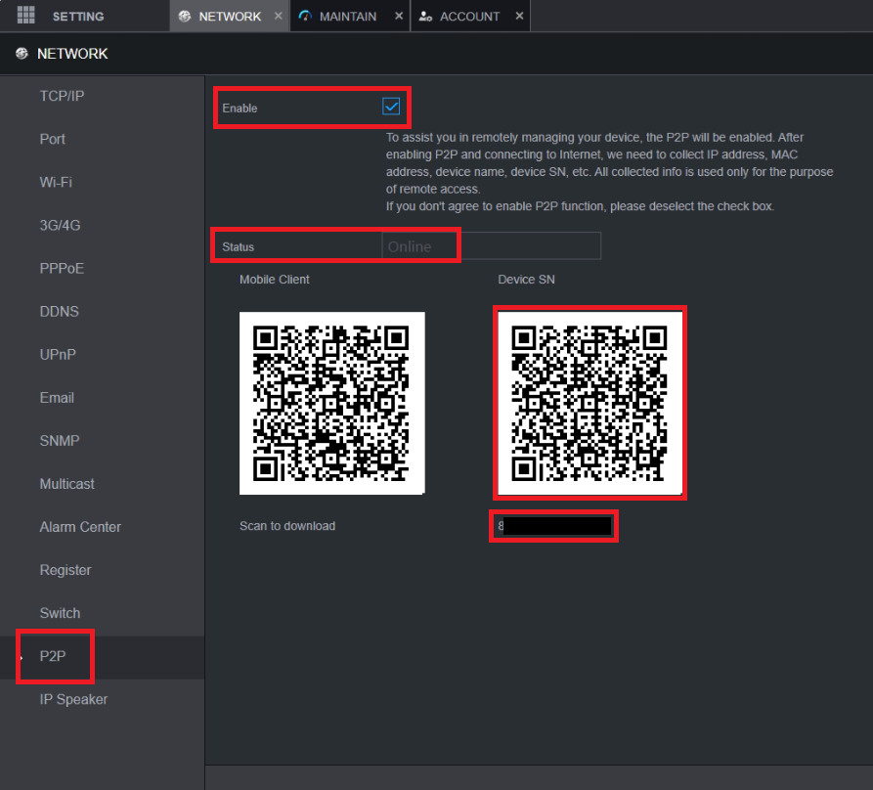Viewport: 873px width, 790px height.
Task: Go to the 3G/4G settings
Action: click(x=60, y=225)
